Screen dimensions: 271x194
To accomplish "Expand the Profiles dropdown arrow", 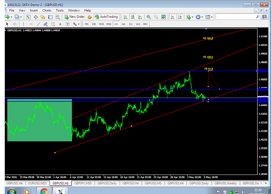I will coord(21,17).
